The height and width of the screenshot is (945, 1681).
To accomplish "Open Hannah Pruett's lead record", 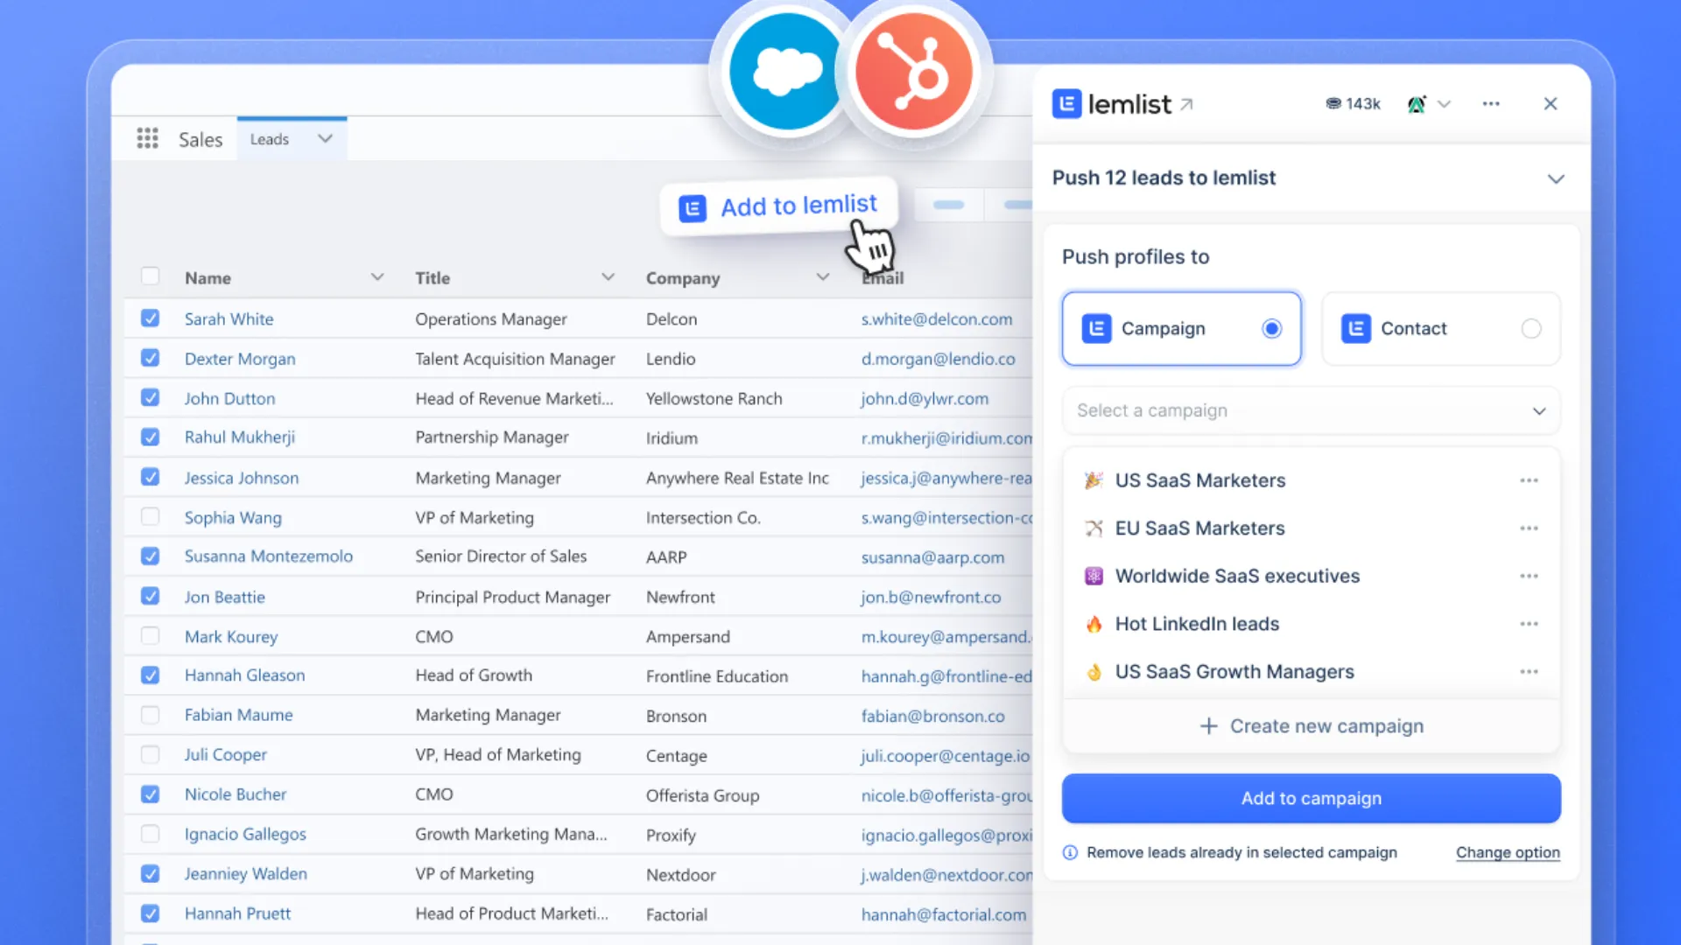I will pyautogui.click(x=237, y=913).
